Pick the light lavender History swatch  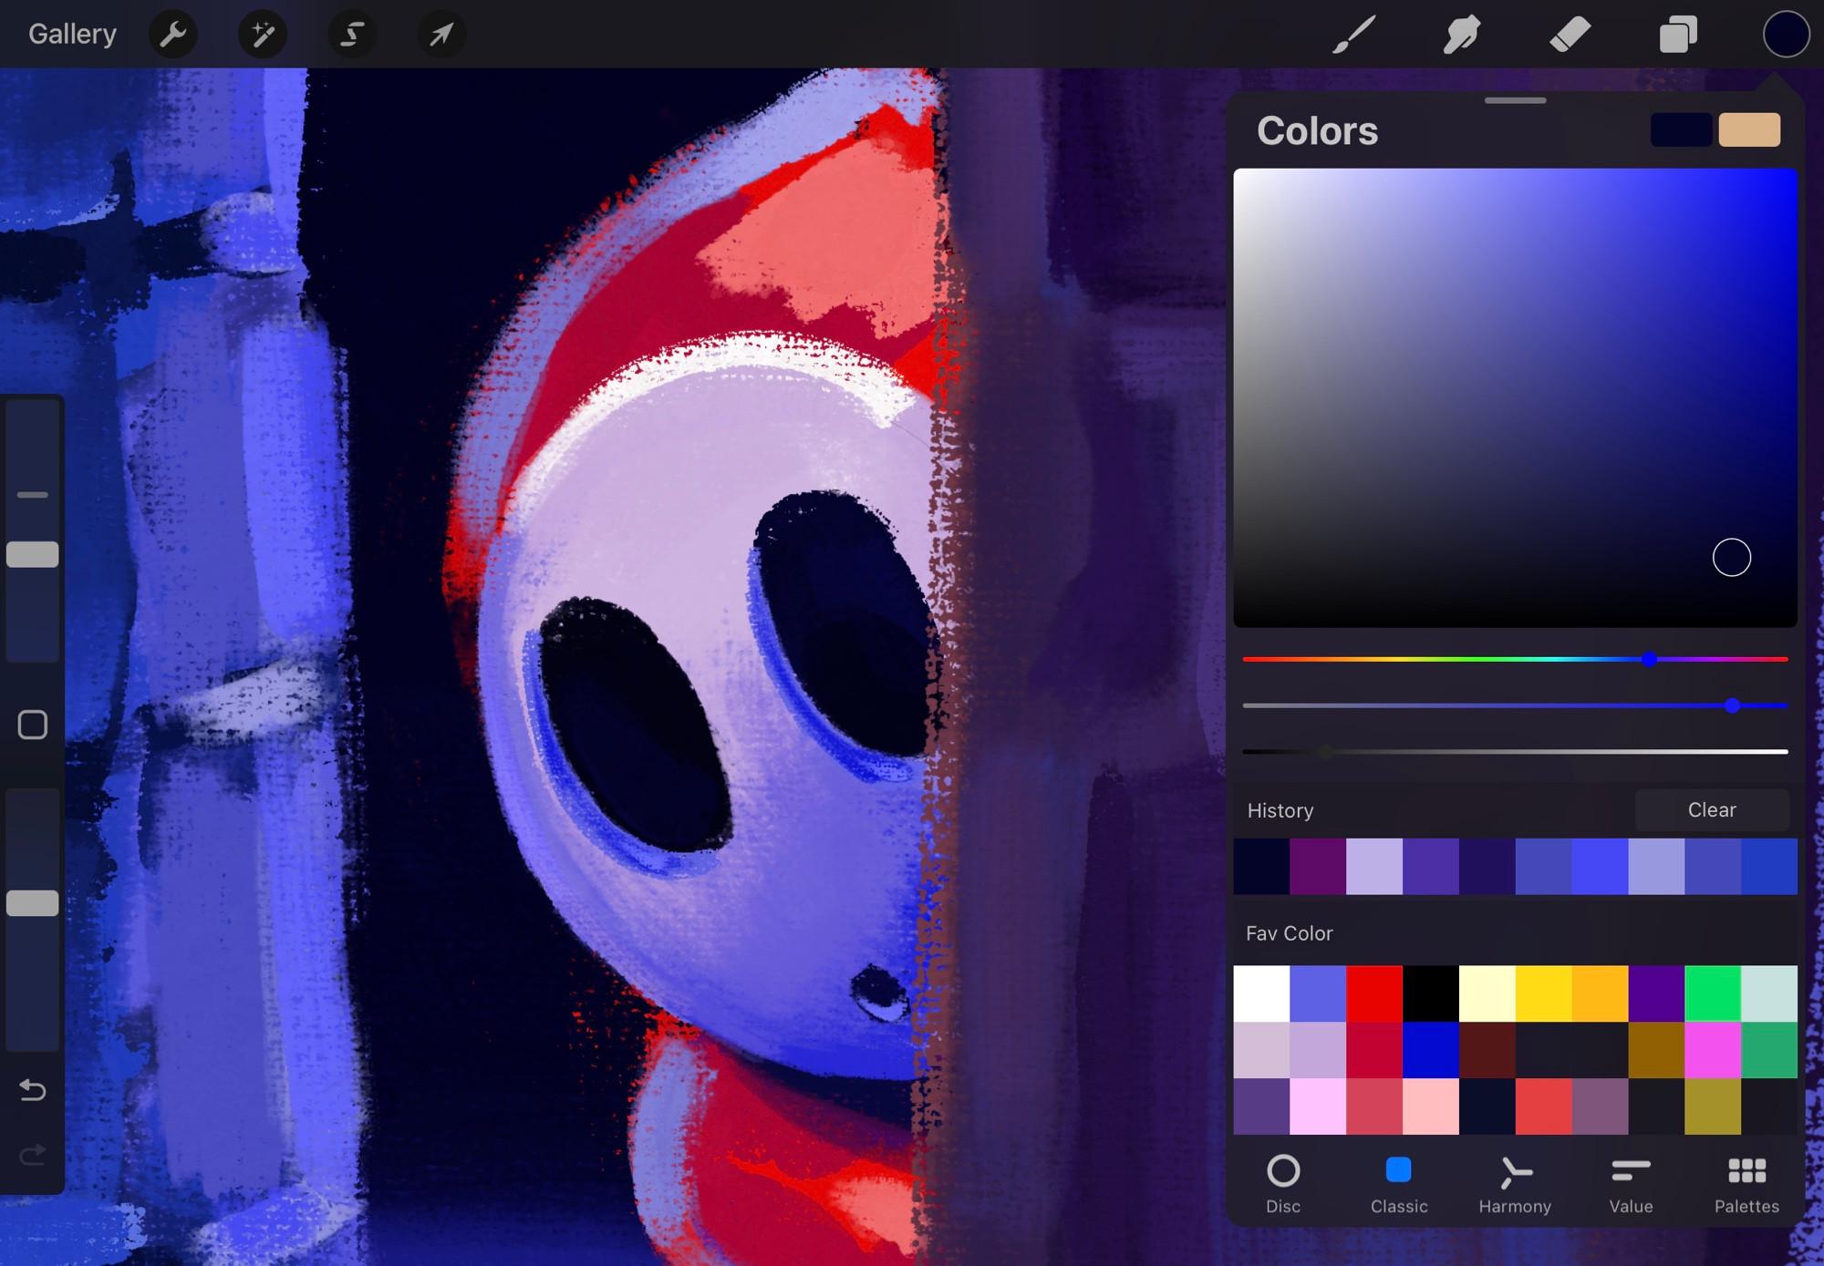1374,866
